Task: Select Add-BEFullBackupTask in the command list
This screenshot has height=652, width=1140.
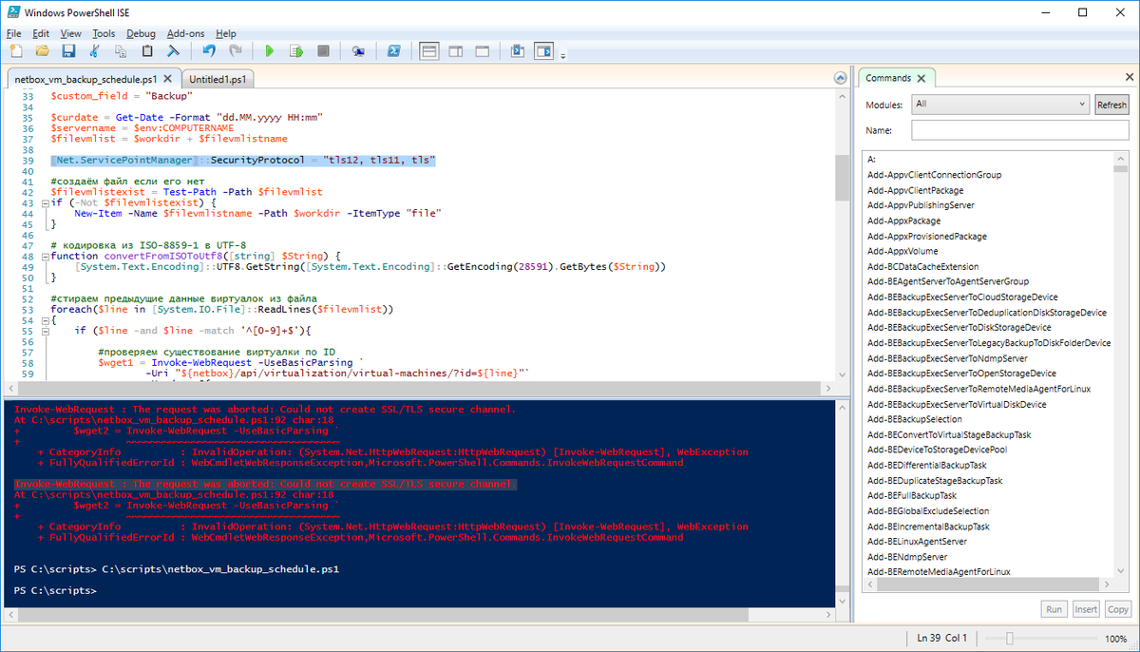Action: [911, 495]
